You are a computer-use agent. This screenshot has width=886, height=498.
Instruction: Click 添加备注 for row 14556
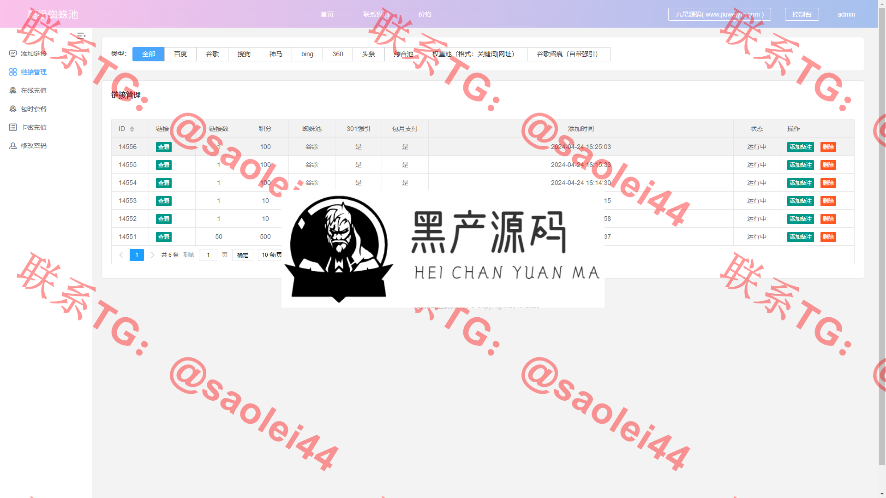pyautogui.click(x=801, y=147)
